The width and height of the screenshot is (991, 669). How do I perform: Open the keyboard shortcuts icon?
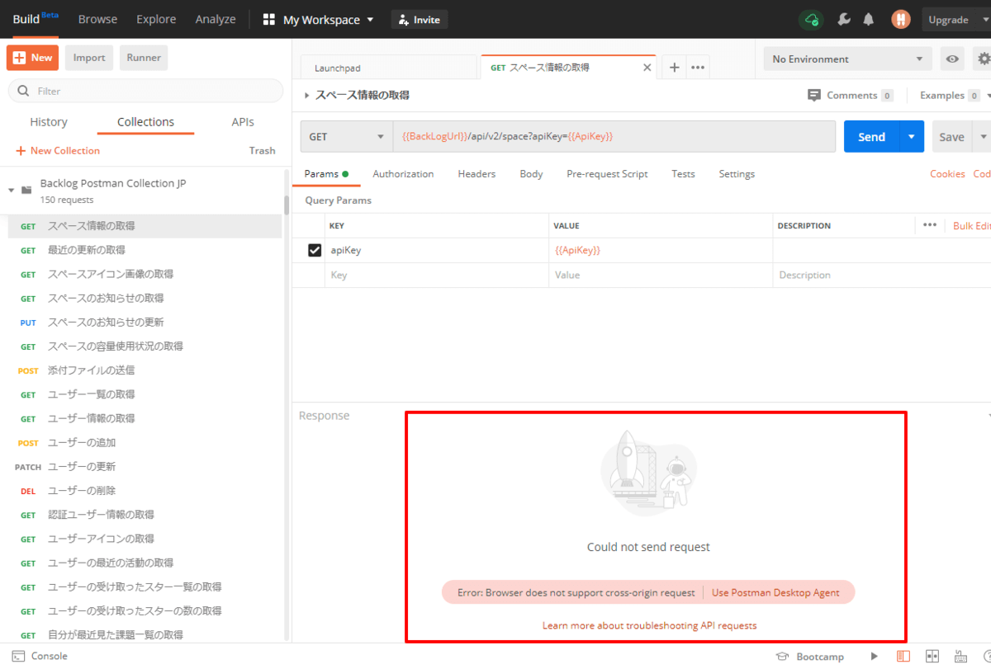962,656
